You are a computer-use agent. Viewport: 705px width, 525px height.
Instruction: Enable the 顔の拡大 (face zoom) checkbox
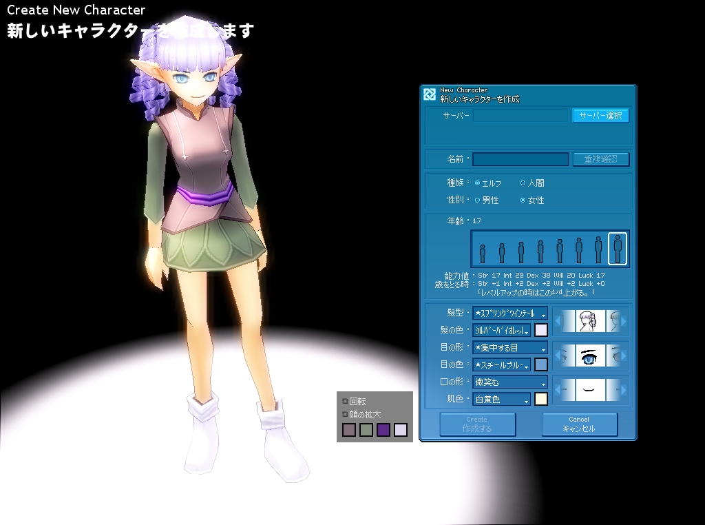(x=346, y=415)
